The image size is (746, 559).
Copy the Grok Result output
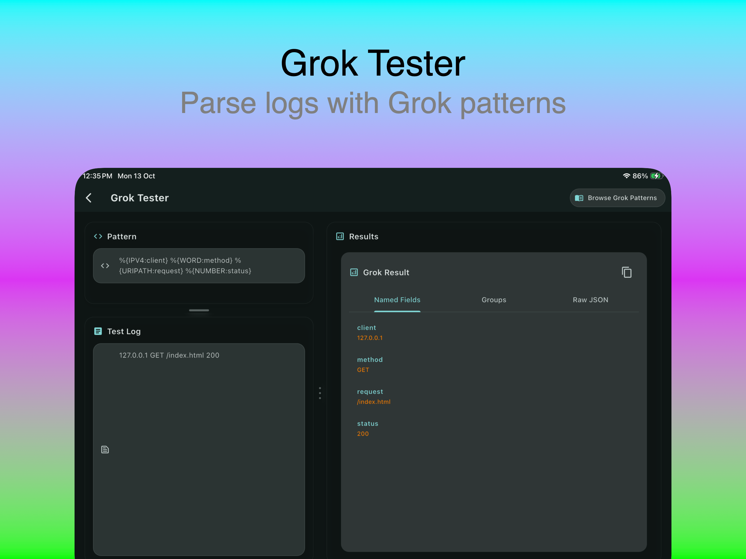pos(627,272)
